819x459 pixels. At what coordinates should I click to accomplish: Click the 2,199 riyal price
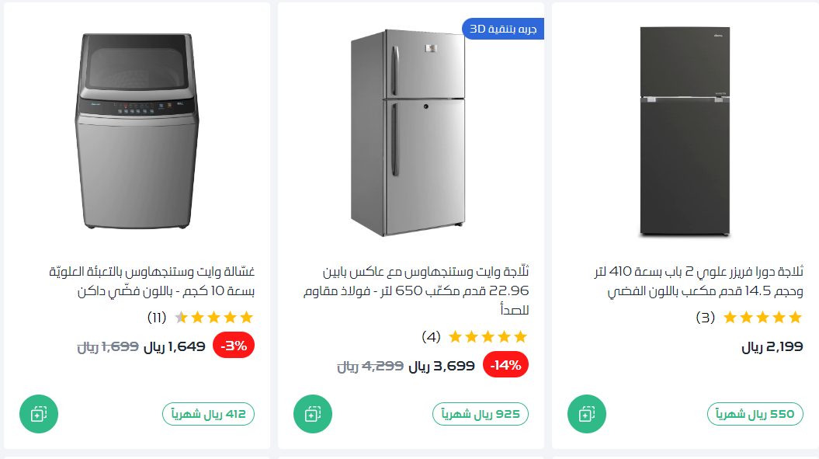(772, 347)
